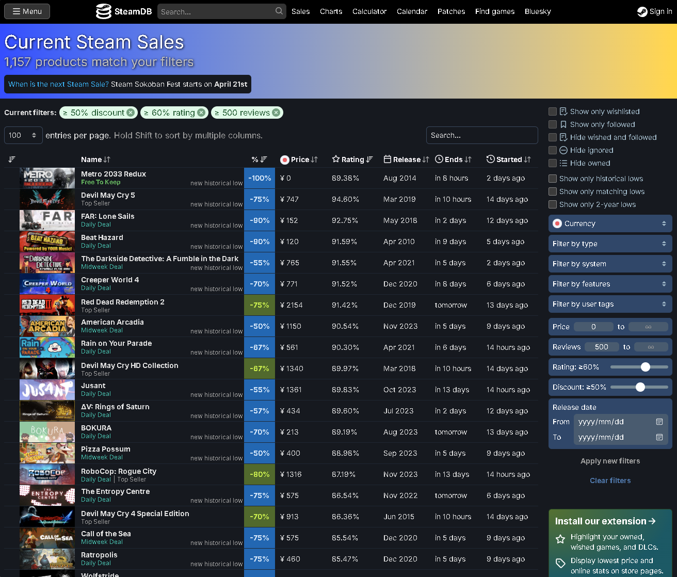Open FAR: Lone Sails game link
Image resolution: width=677 pixels, height=577 pixels.
pyautogui.click(x=108, y=216)
